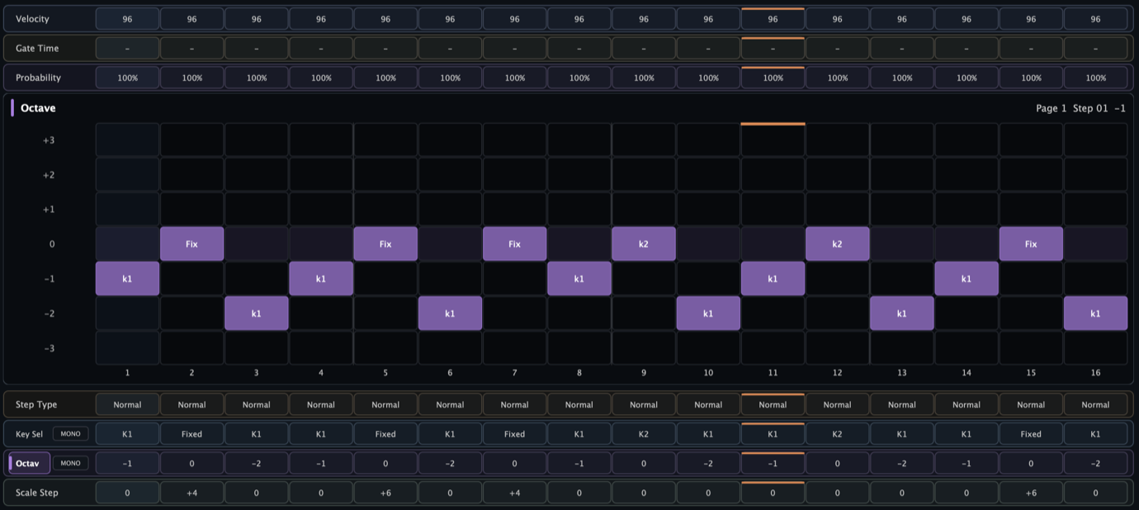The width and height of the screenshot is (1139, 510).
Task: Click the Octave panel title
Action: coord(38,108)
